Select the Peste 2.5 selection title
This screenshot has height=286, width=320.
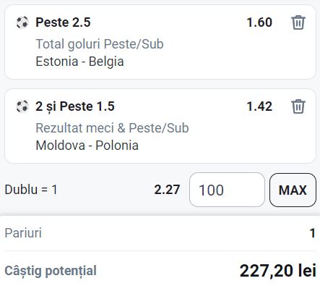click(x=63, y=22)
